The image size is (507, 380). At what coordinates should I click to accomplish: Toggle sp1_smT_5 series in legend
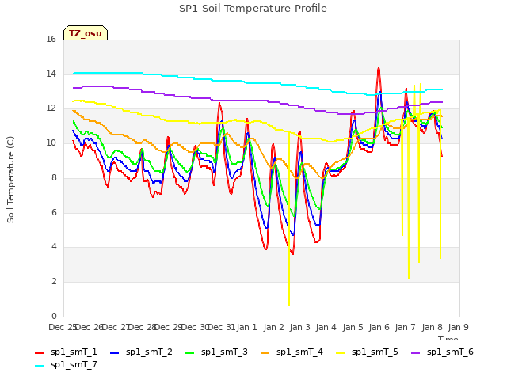click(x=368, y=351)
